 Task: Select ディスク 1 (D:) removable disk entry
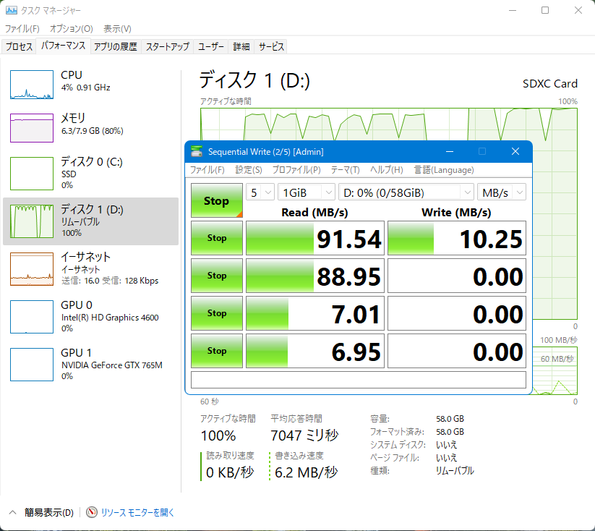[x=90, y=221]
